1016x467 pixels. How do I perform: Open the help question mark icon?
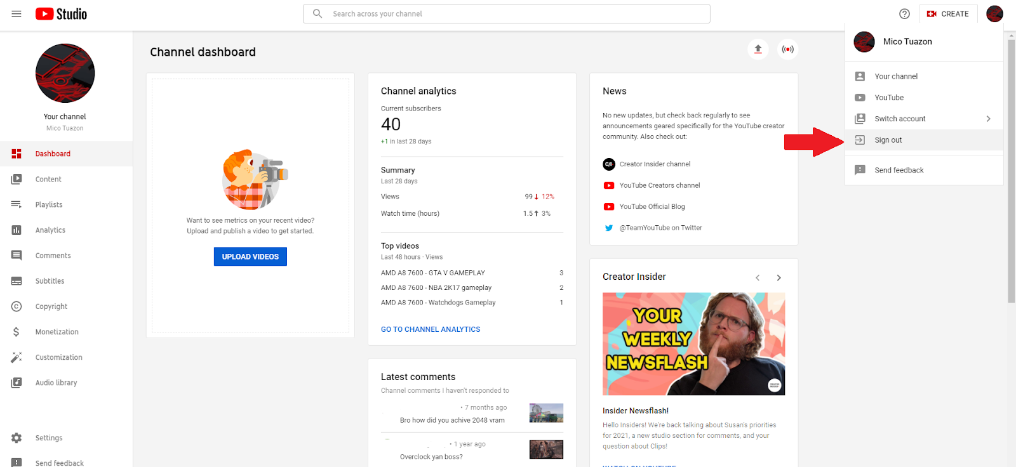(905, 14)
